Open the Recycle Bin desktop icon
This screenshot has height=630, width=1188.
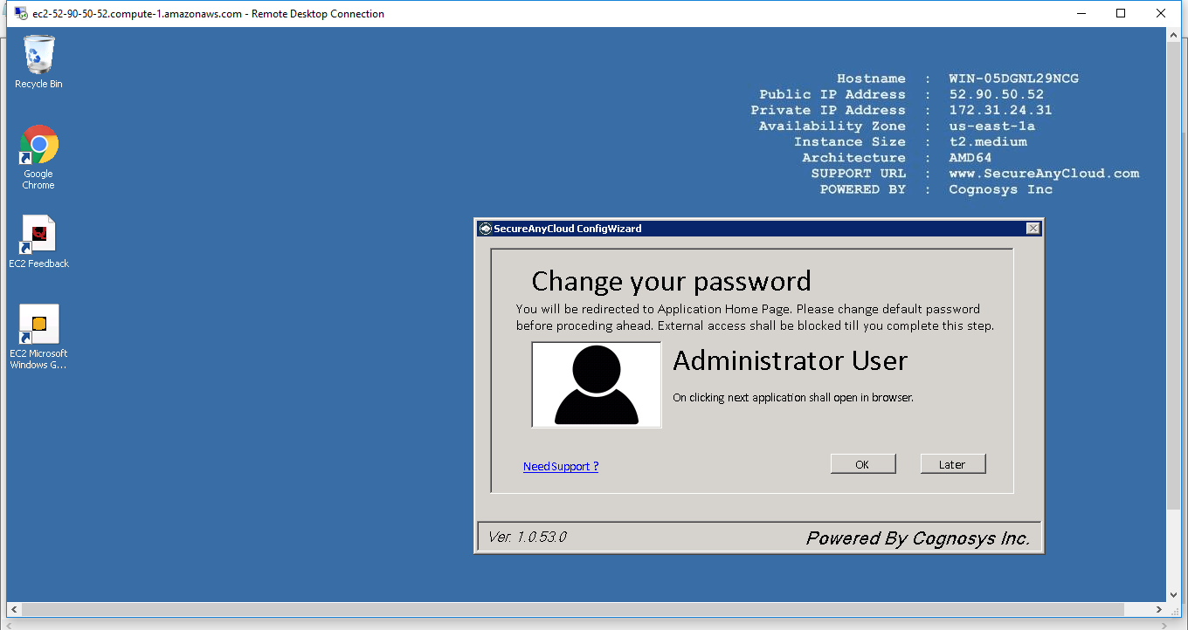click(38, 55)
